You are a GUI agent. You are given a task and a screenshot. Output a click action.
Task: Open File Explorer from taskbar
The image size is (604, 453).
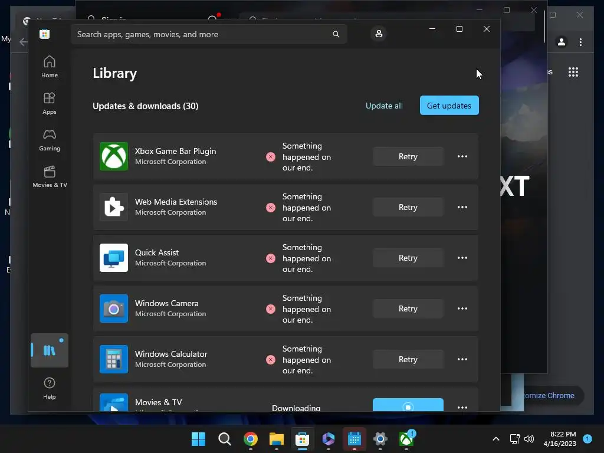point(277,439)
